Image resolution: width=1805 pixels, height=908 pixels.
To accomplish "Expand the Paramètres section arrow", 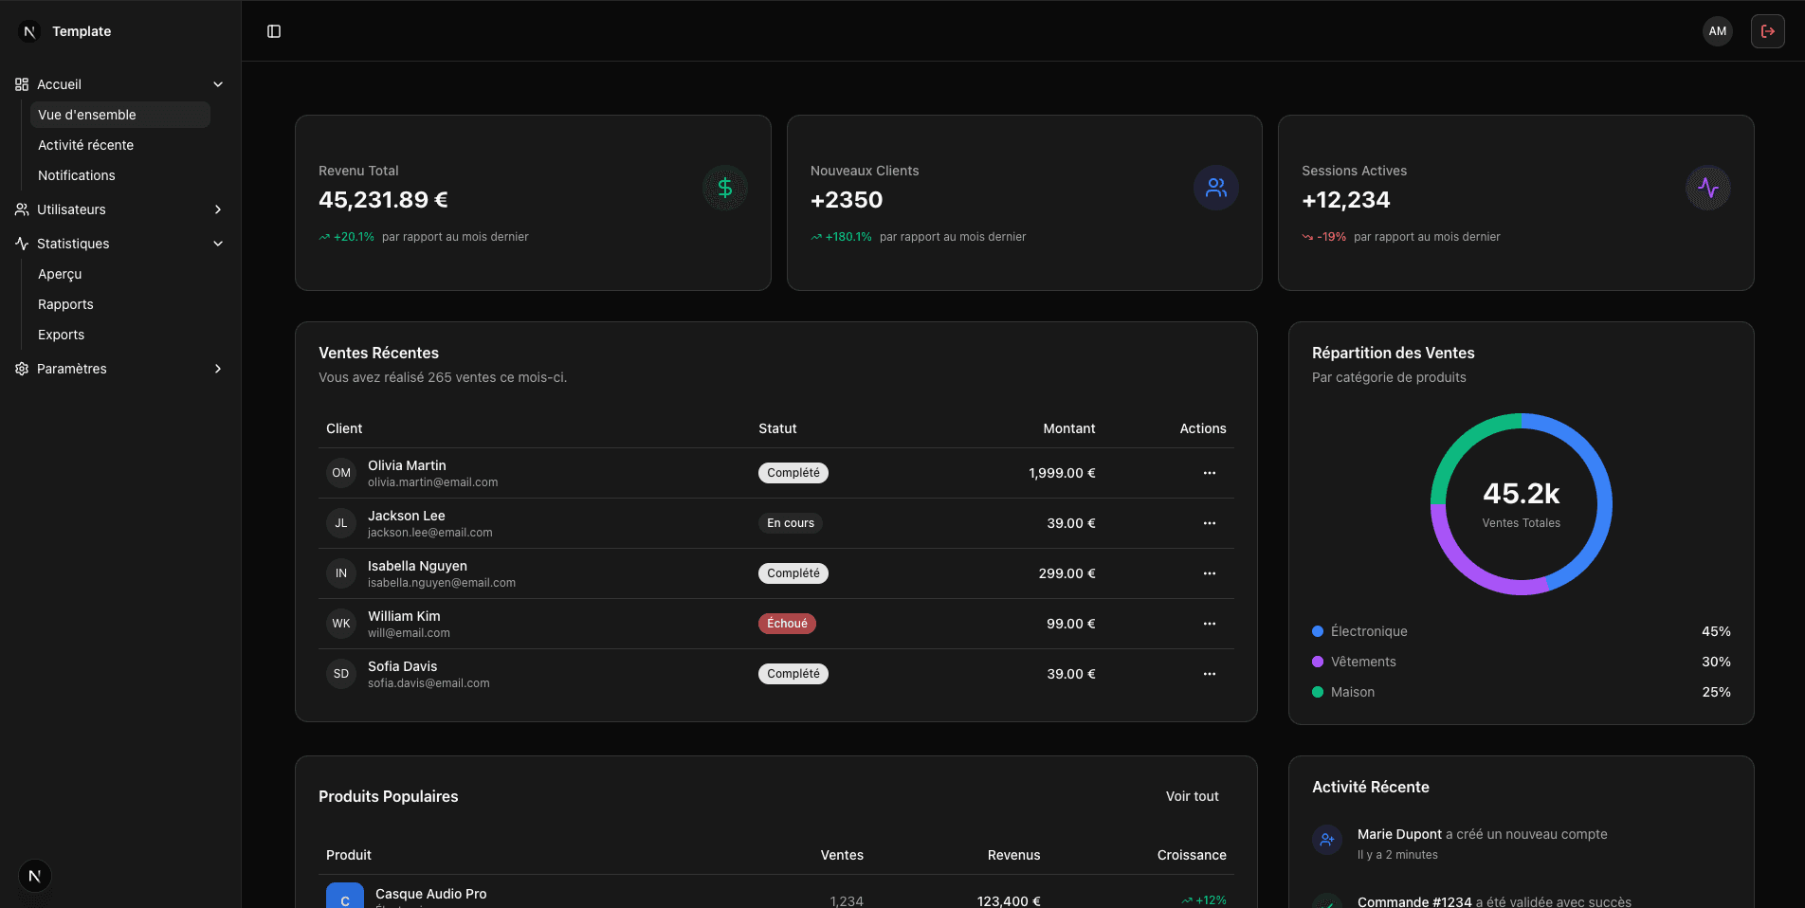I will [x=218, y=369].
